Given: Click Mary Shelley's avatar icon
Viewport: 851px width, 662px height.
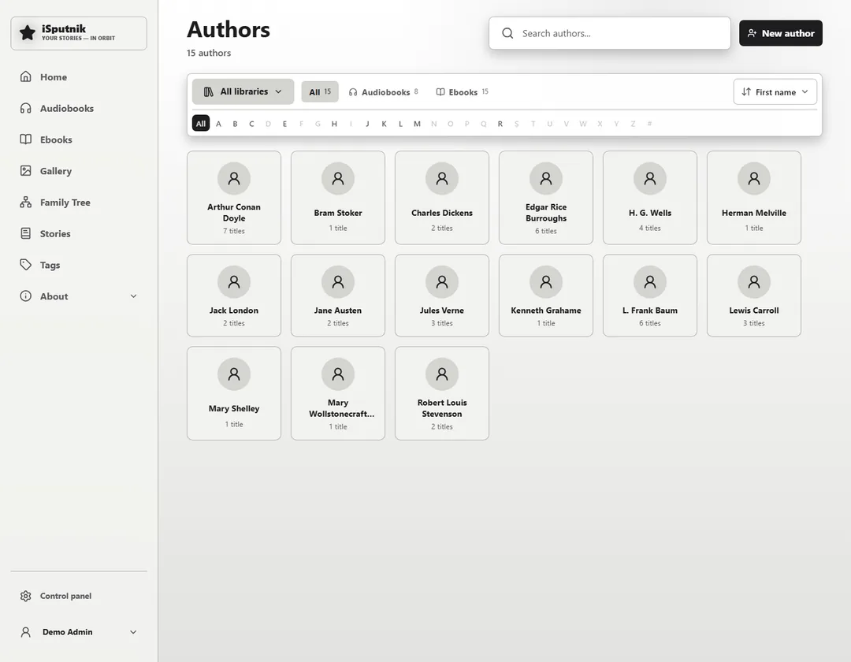Looking at the screenshot, I should [x=234, y=374].
